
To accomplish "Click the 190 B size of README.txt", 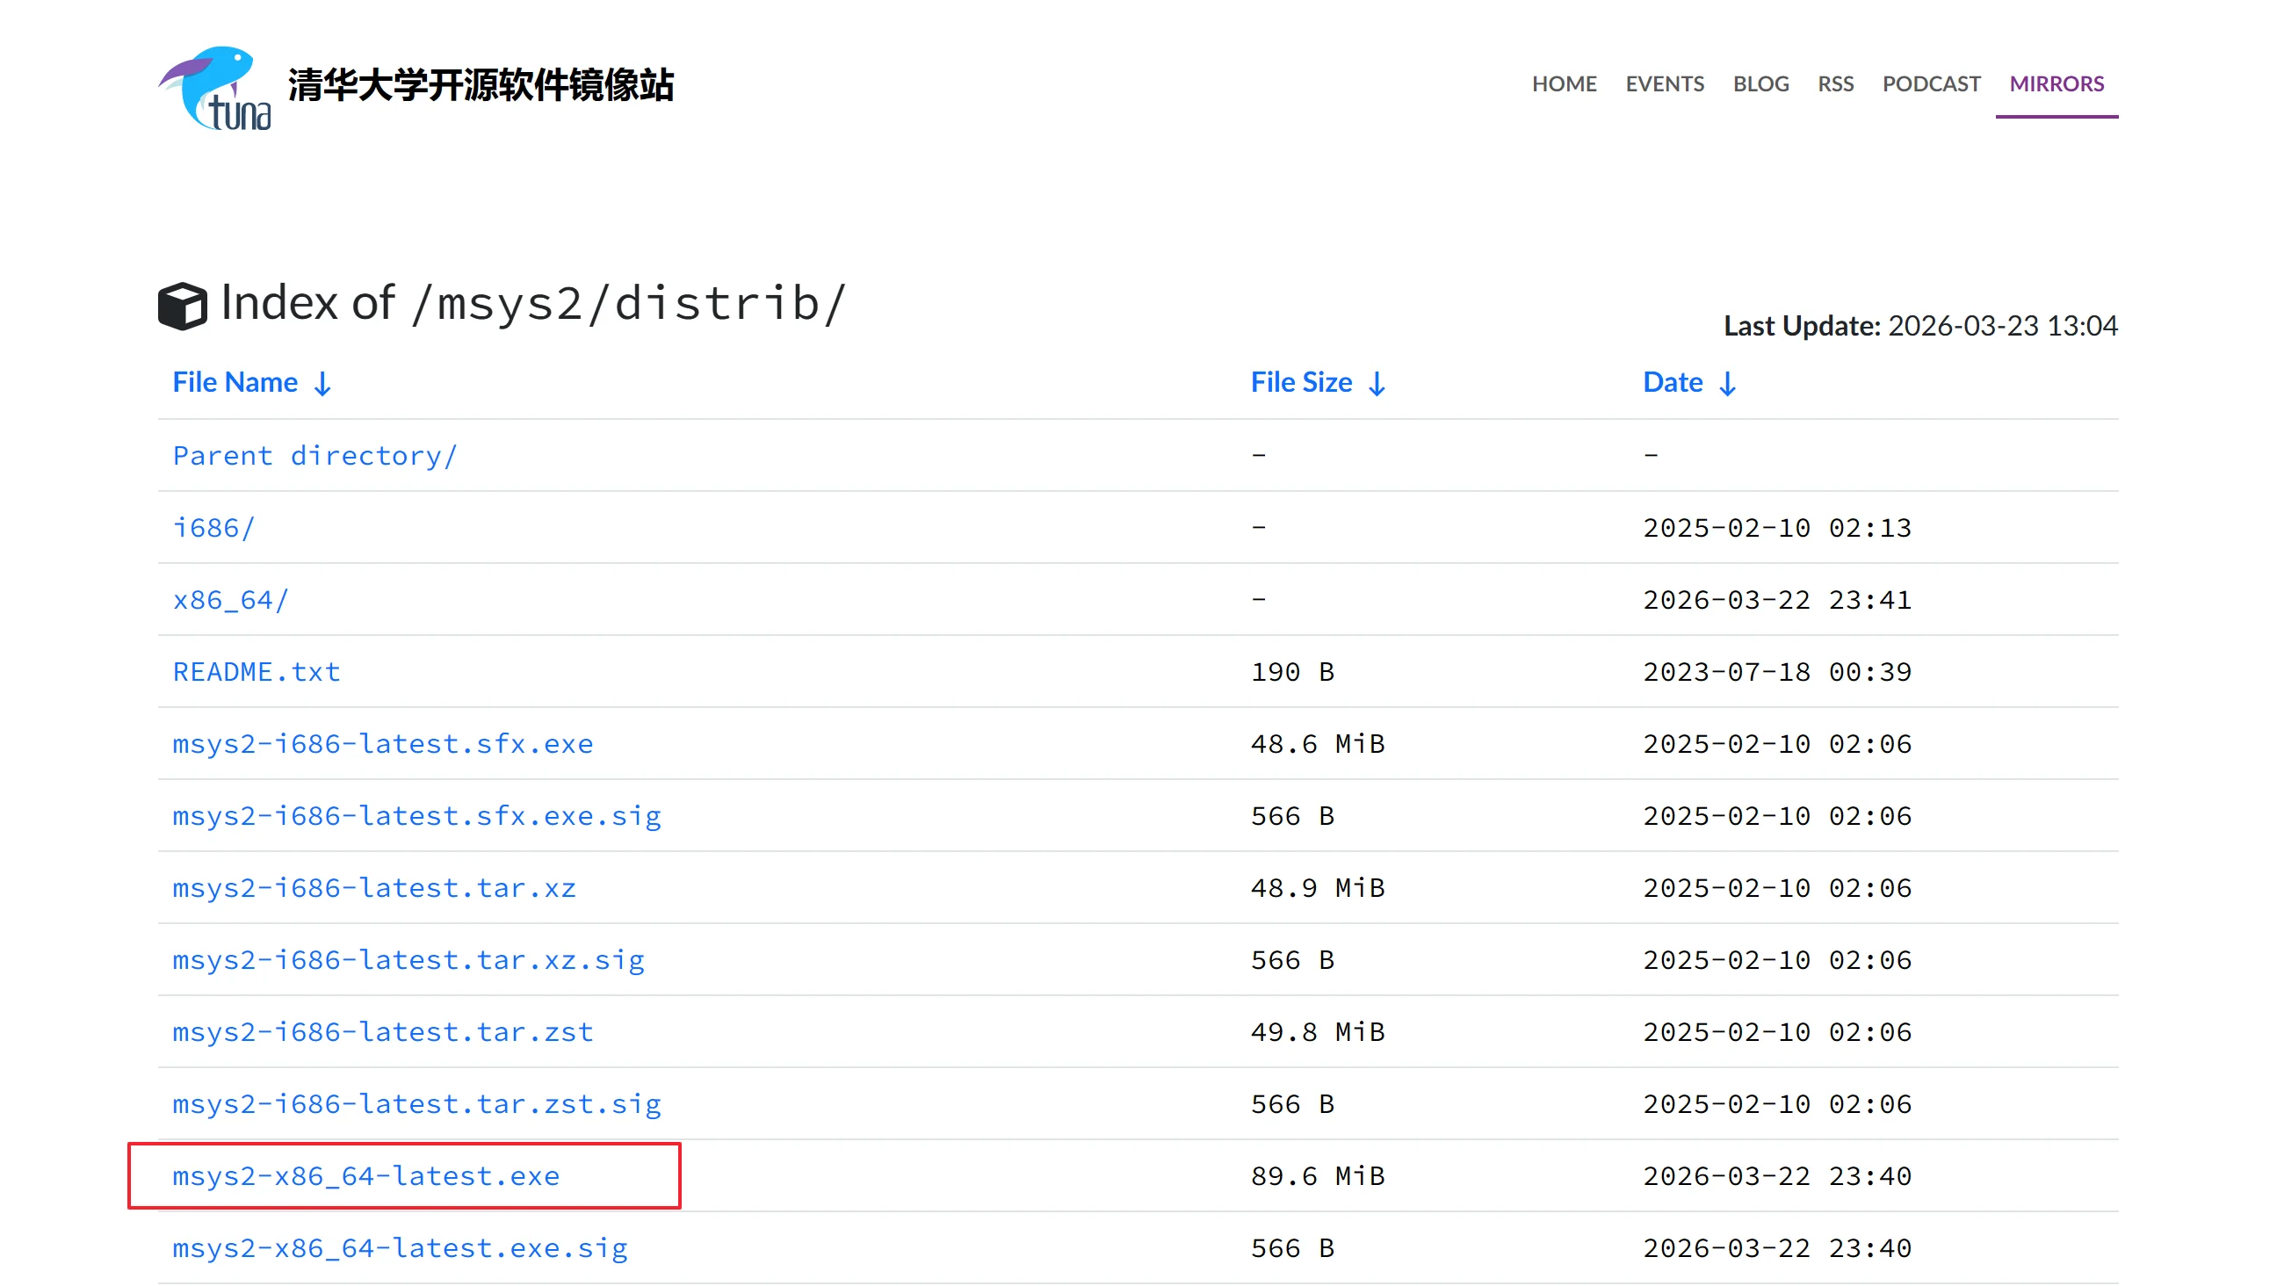I will pos(1292,673).
